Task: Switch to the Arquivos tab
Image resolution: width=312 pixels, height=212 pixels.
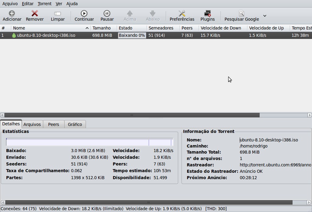Action: tap(32, 124)
